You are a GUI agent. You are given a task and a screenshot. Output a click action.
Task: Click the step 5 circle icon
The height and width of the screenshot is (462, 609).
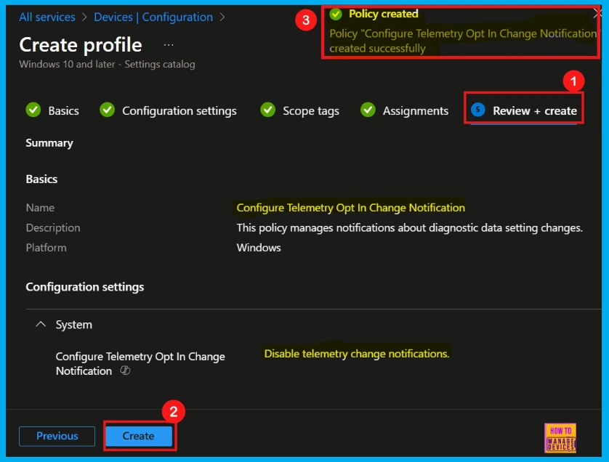(x=477, y=110)
